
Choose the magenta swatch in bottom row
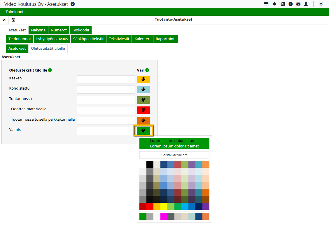coord(164,216)
